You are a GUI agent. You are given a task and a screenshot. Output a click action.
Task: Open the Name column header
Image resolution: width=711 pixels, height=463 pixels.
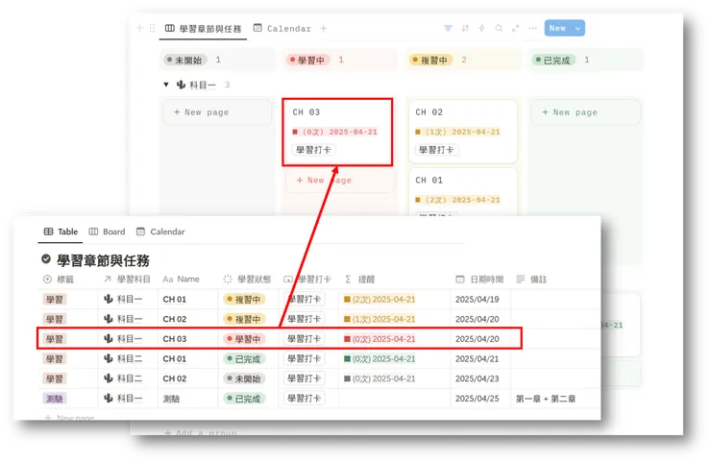click(181, 280)
